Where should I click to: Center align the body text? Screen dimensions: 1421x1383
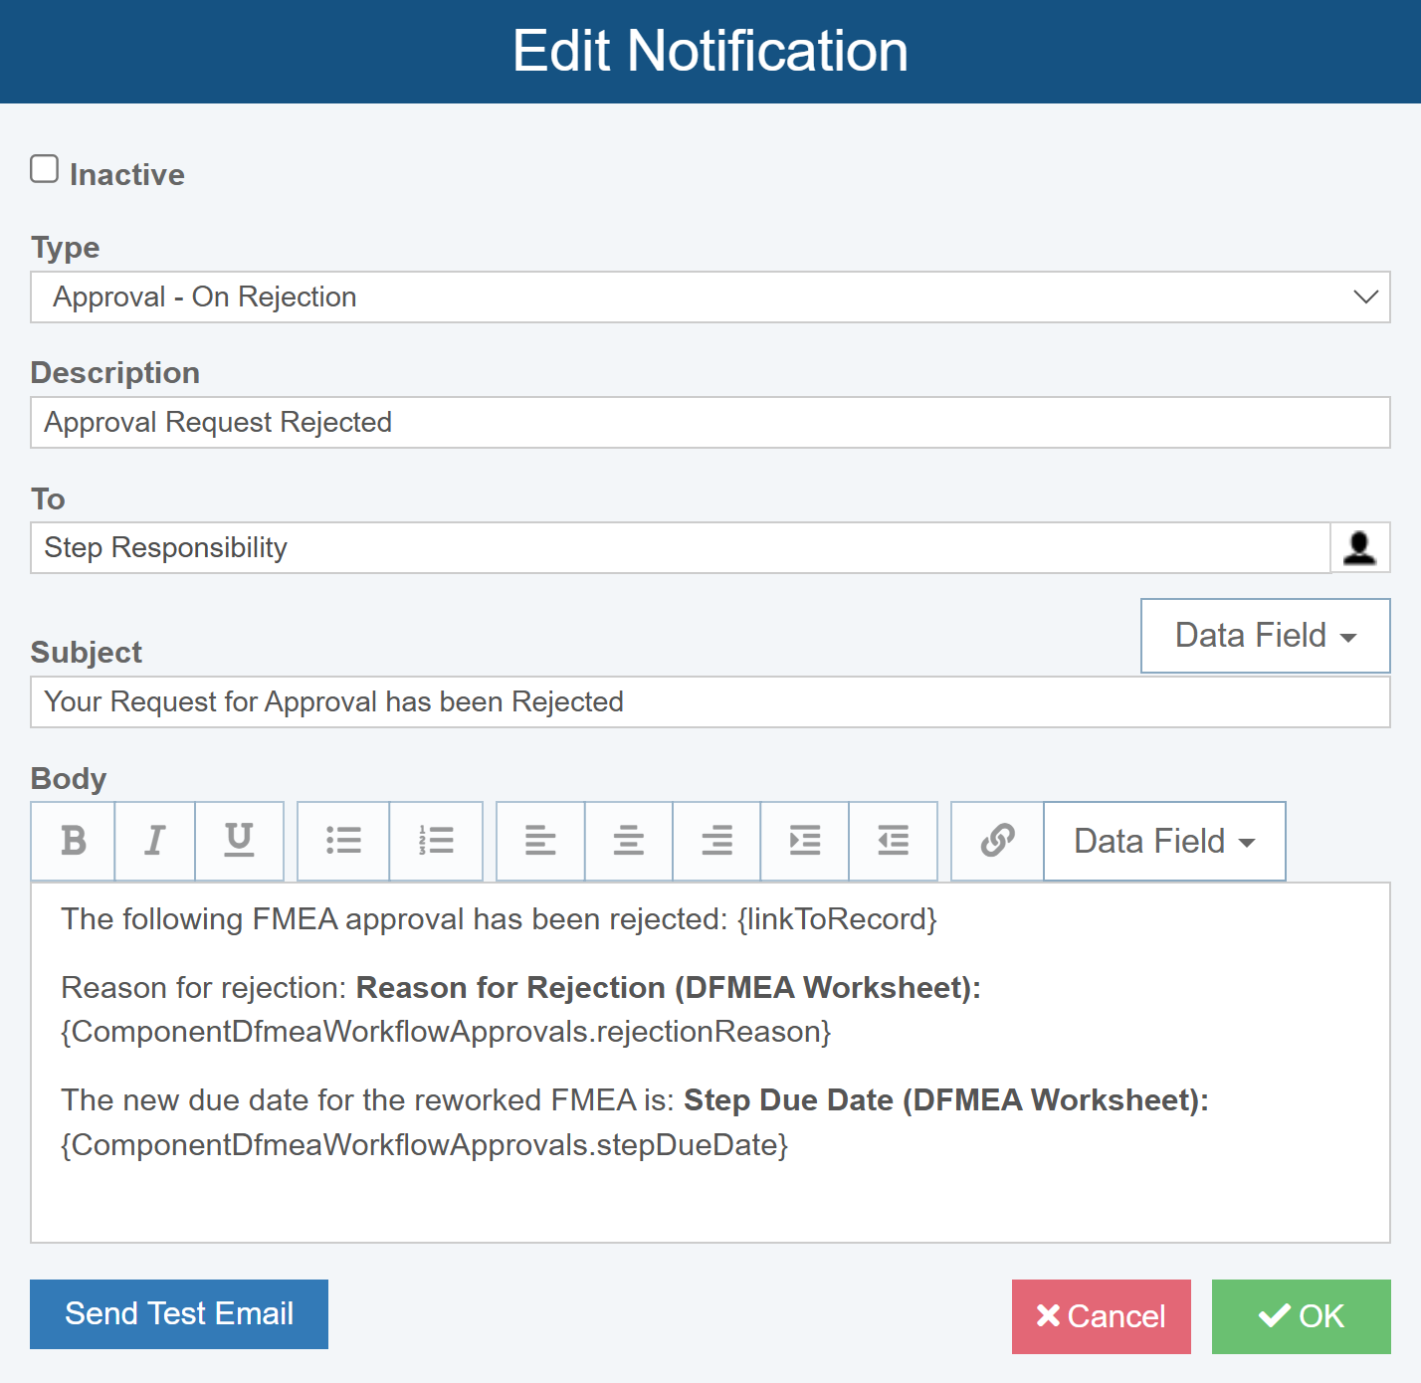[628, 841]
